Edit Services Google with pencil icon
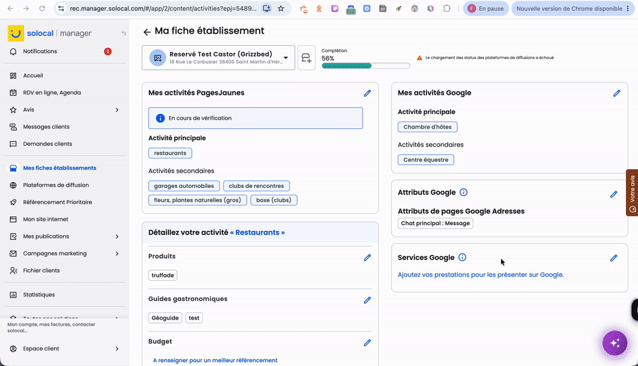This screenshot has width=638, height=366. tap(614, 258)
